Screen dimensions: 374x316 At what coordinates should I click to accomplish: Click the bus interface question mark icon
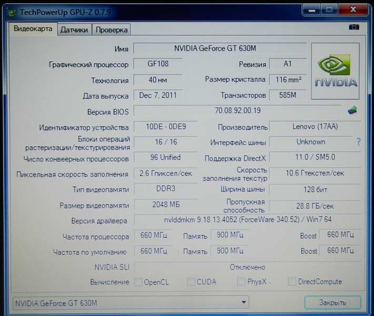pos(359,142)
